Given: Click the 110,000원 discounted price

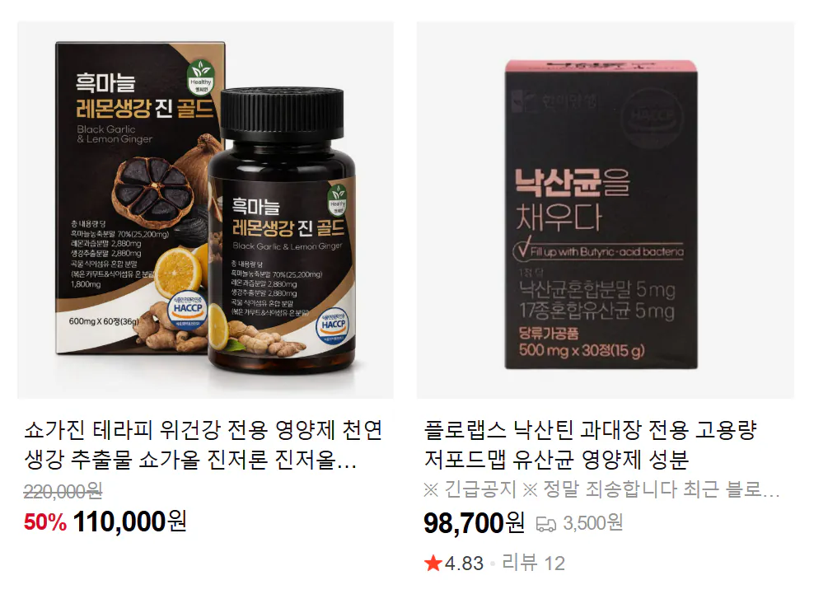Looking at the screenshot, I should point(130,522).
